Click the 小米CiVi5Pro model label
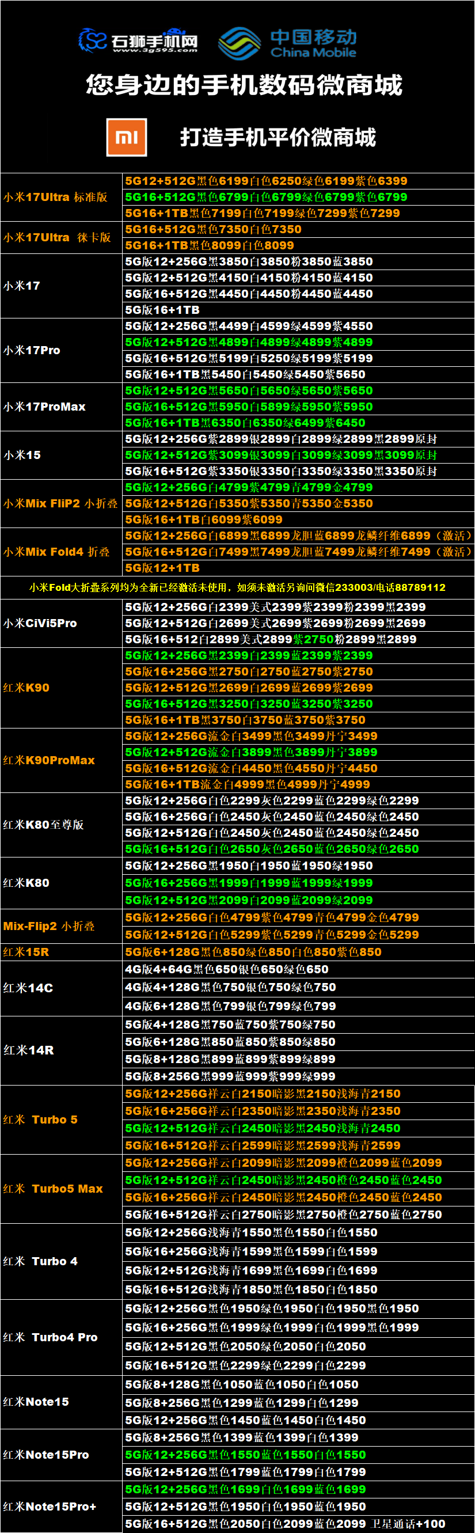Viewport: 475px width, 1533px height. [40, 623]
